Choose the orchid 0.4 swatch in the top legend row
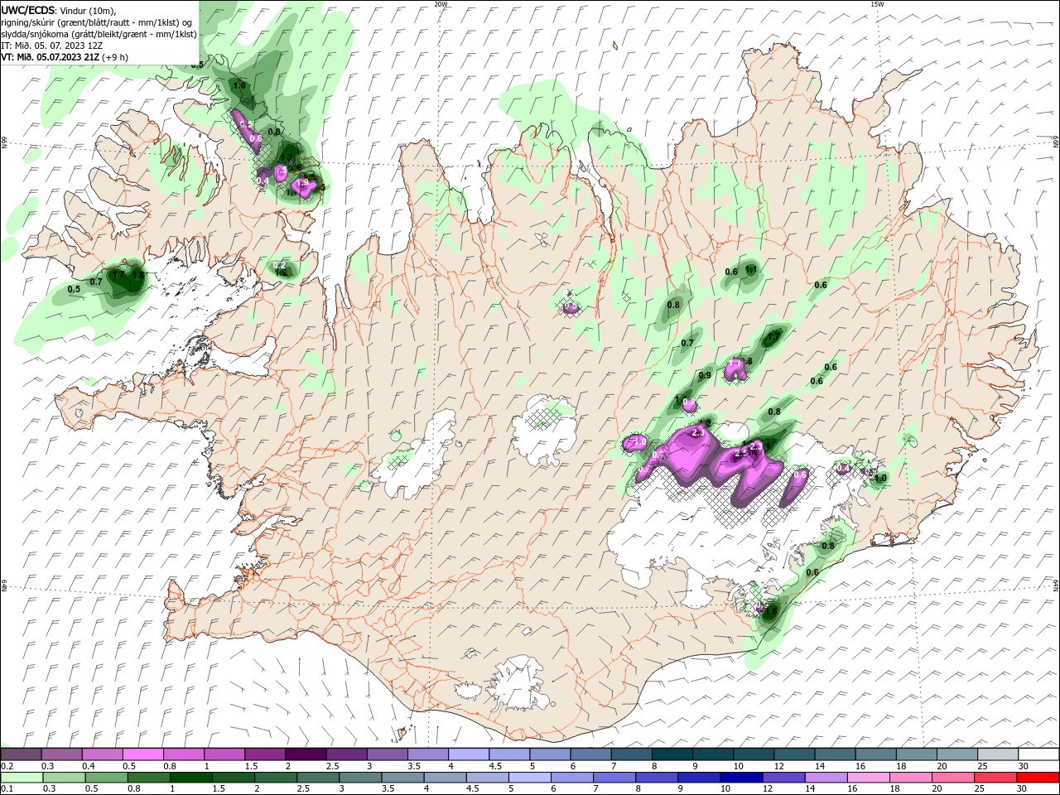 pos(103,755)
